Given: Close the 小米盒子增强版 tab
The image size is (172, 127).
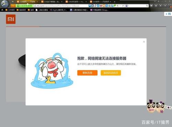Looking at the screenshot, I should 62,2.
